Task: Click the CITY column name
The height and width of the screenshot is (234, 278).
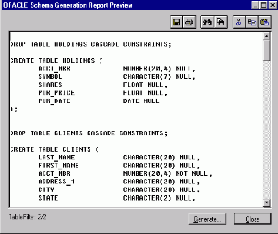Action: (x=46, y=190)
